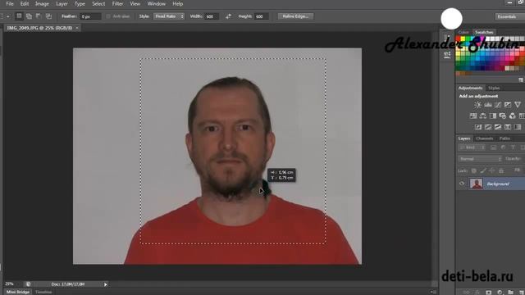Add a Black & White adjustment

(x=493, y=116)
